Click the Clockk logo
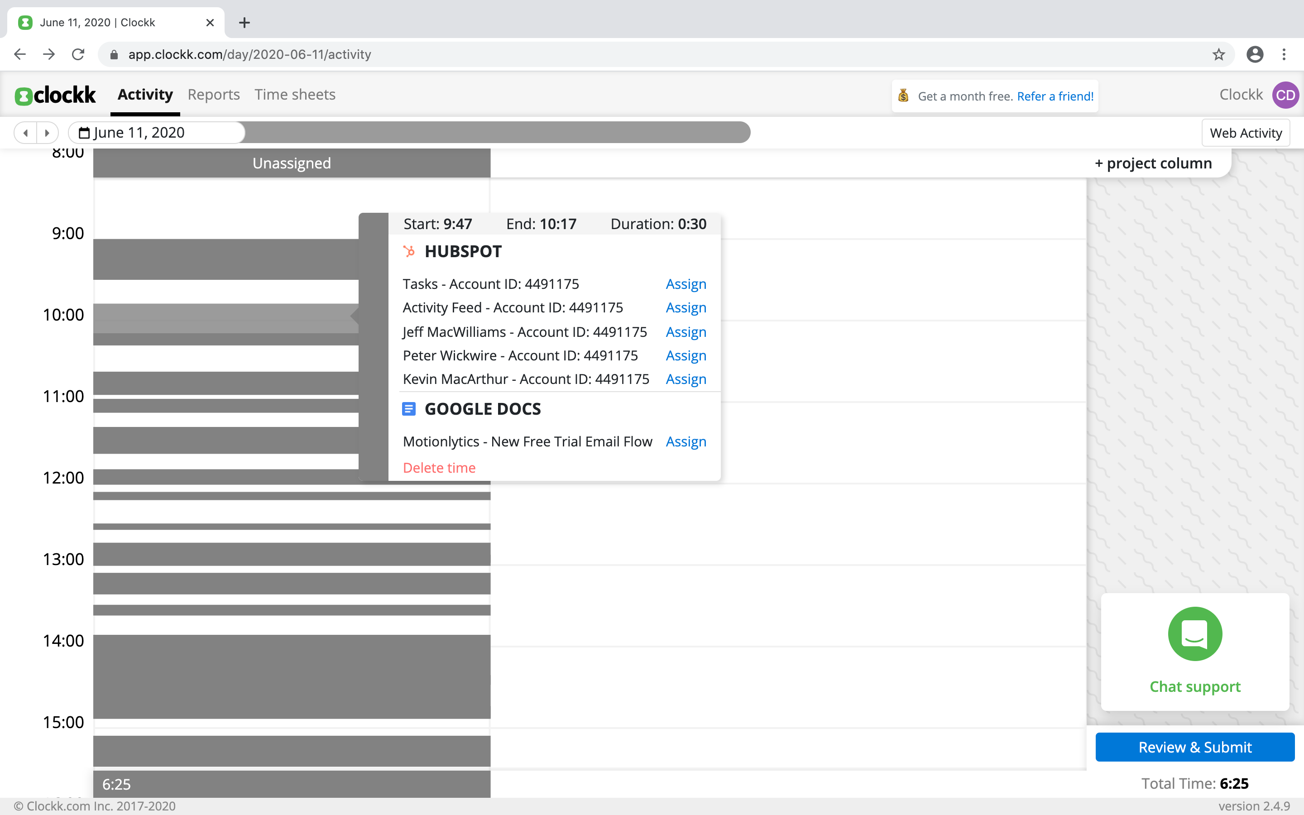Screen dimensions: 1304x815 (x=55, y=96)
